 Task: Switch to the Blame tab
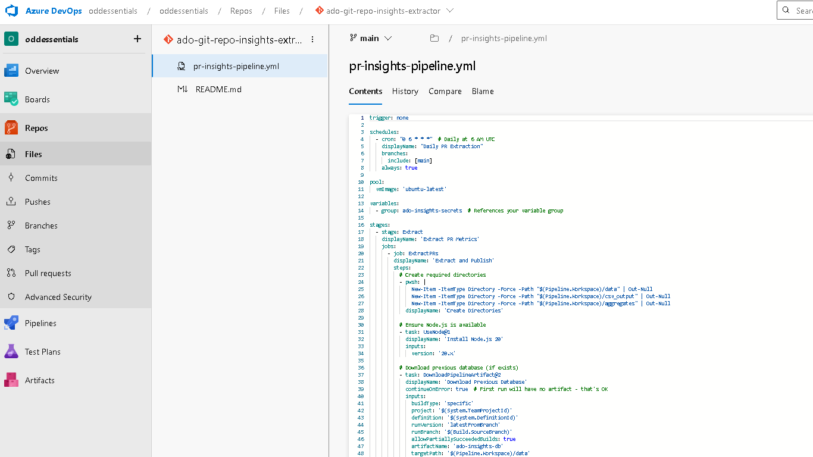[x=483, y=91]
